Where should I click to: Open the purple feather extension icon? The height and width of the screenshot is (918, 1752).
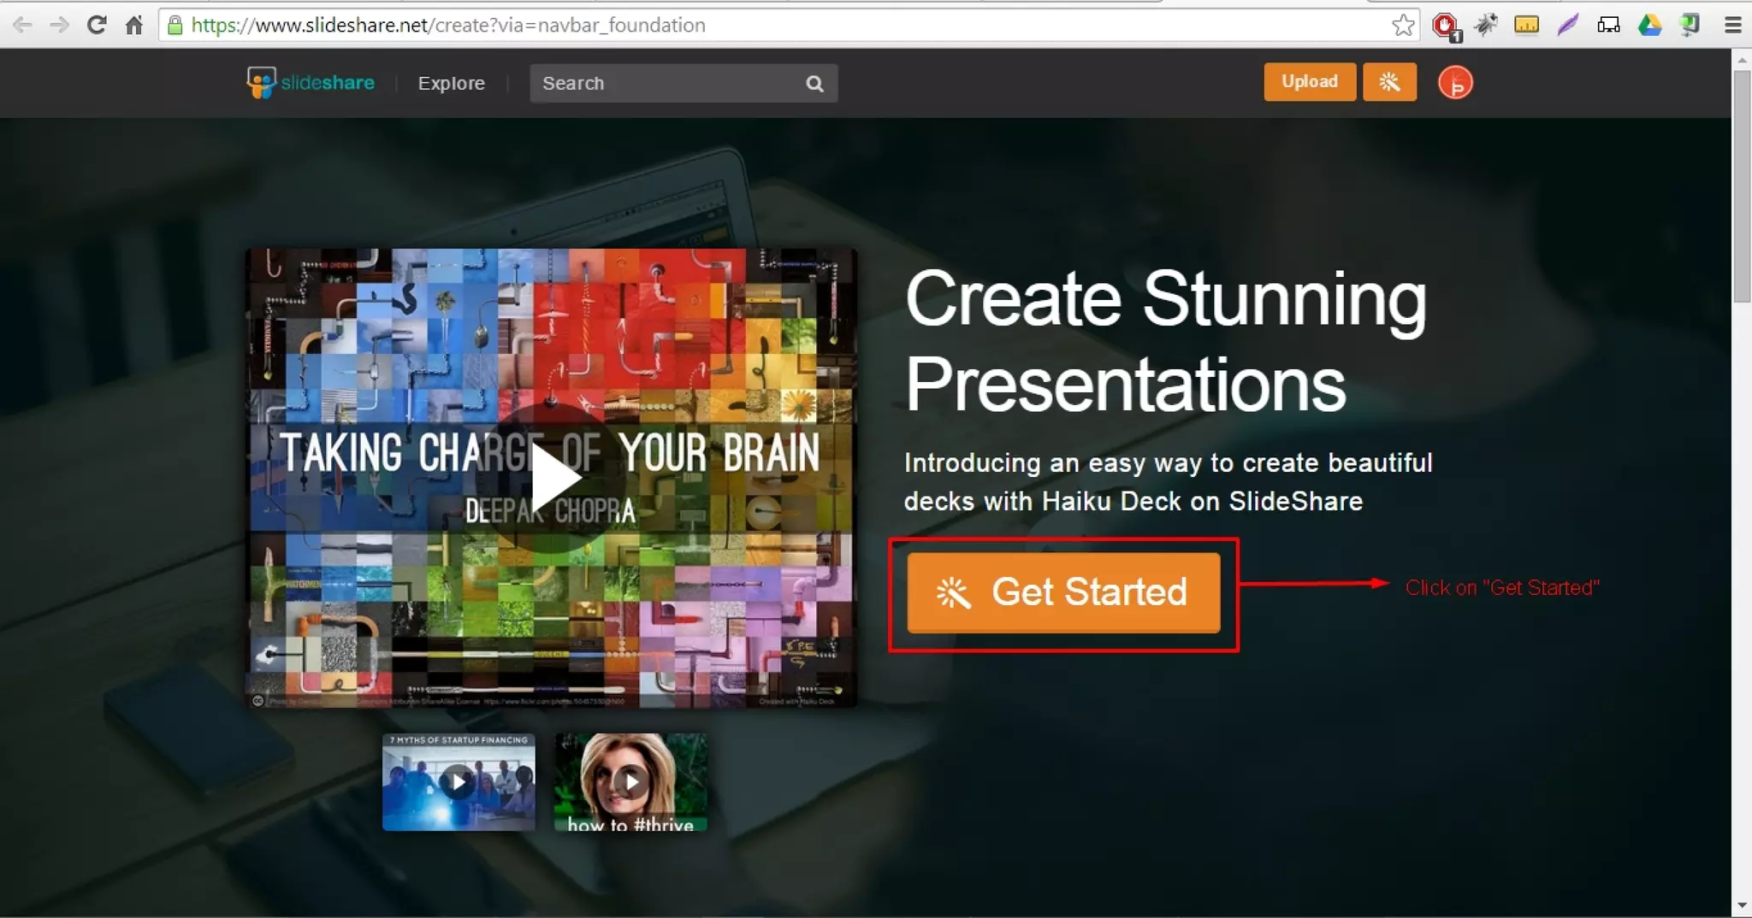1567,25
